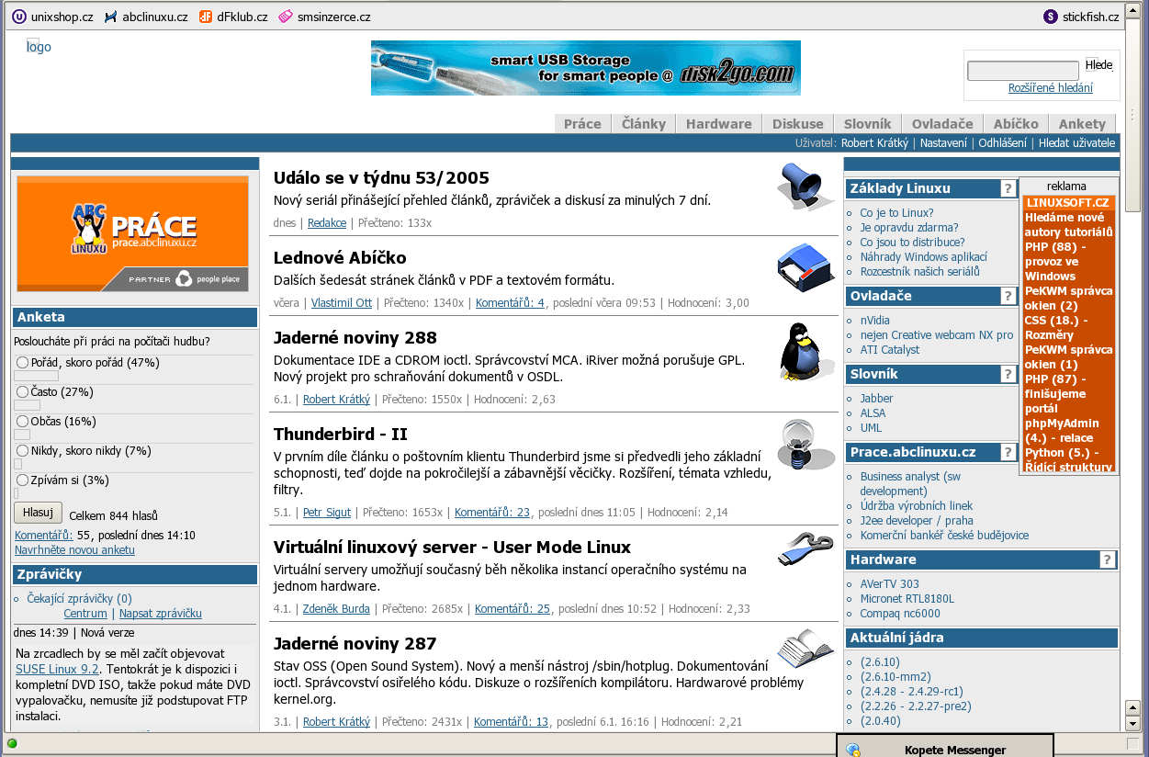Image resolution: width=1149 pixels, height=757 pixels.
Task: Submit poll vote with Hlasuj button
Action: 38,514
